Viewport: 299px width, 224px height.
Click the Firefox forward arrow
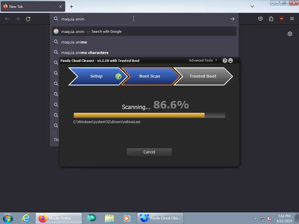coord(18,19)
